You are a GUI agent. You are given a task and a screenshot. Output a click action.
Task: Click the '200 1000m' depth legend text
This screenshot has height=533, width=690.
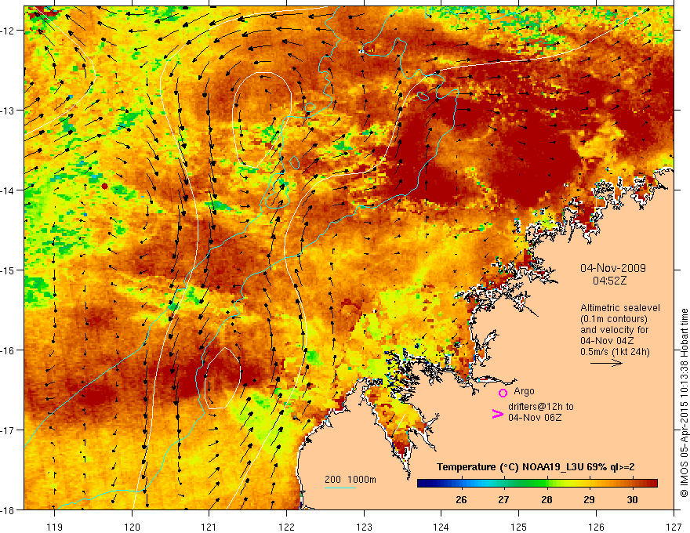tap(350, 480)
